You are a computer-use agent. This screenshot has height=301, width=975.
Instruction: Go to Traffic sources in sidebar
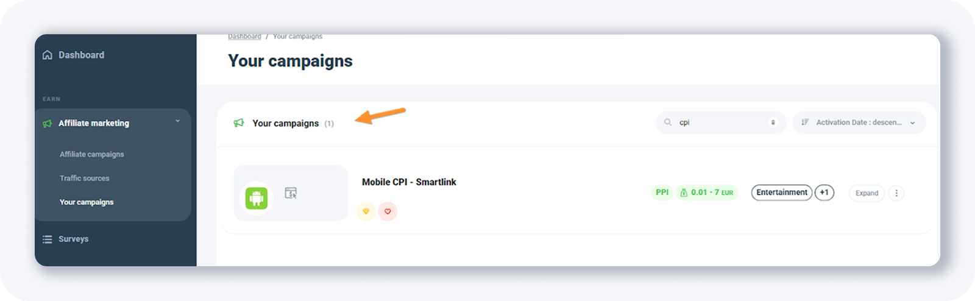(85, 179)
